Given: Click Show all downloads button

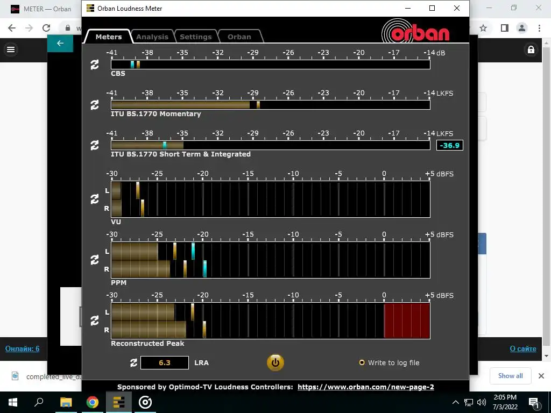Looking at the screenshot, I should [510, 376].
